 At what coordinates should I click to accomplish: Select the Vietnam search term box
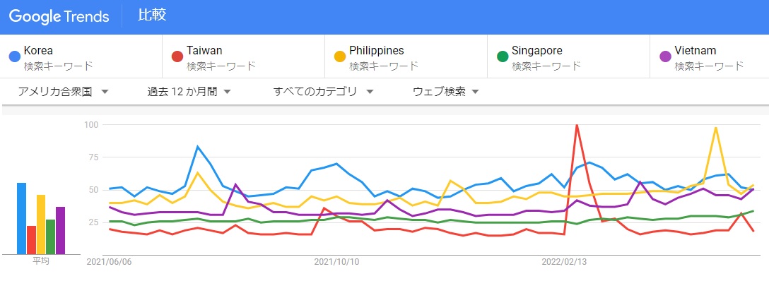pyautogui.click(x=710, y=56)
